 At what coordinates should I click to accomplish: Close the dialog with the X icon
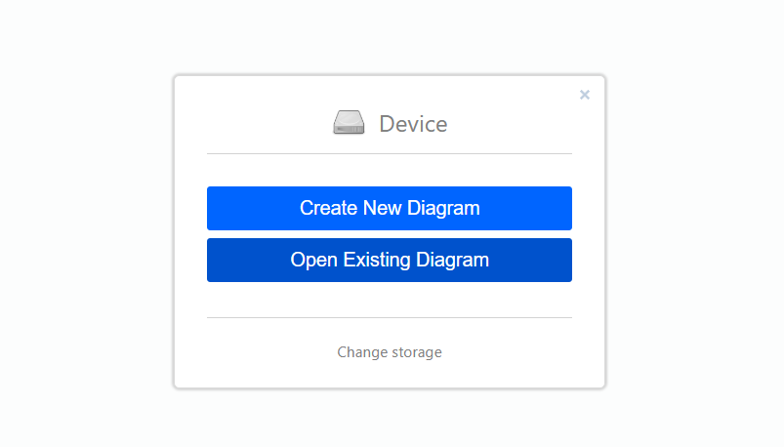pos(585,95)
